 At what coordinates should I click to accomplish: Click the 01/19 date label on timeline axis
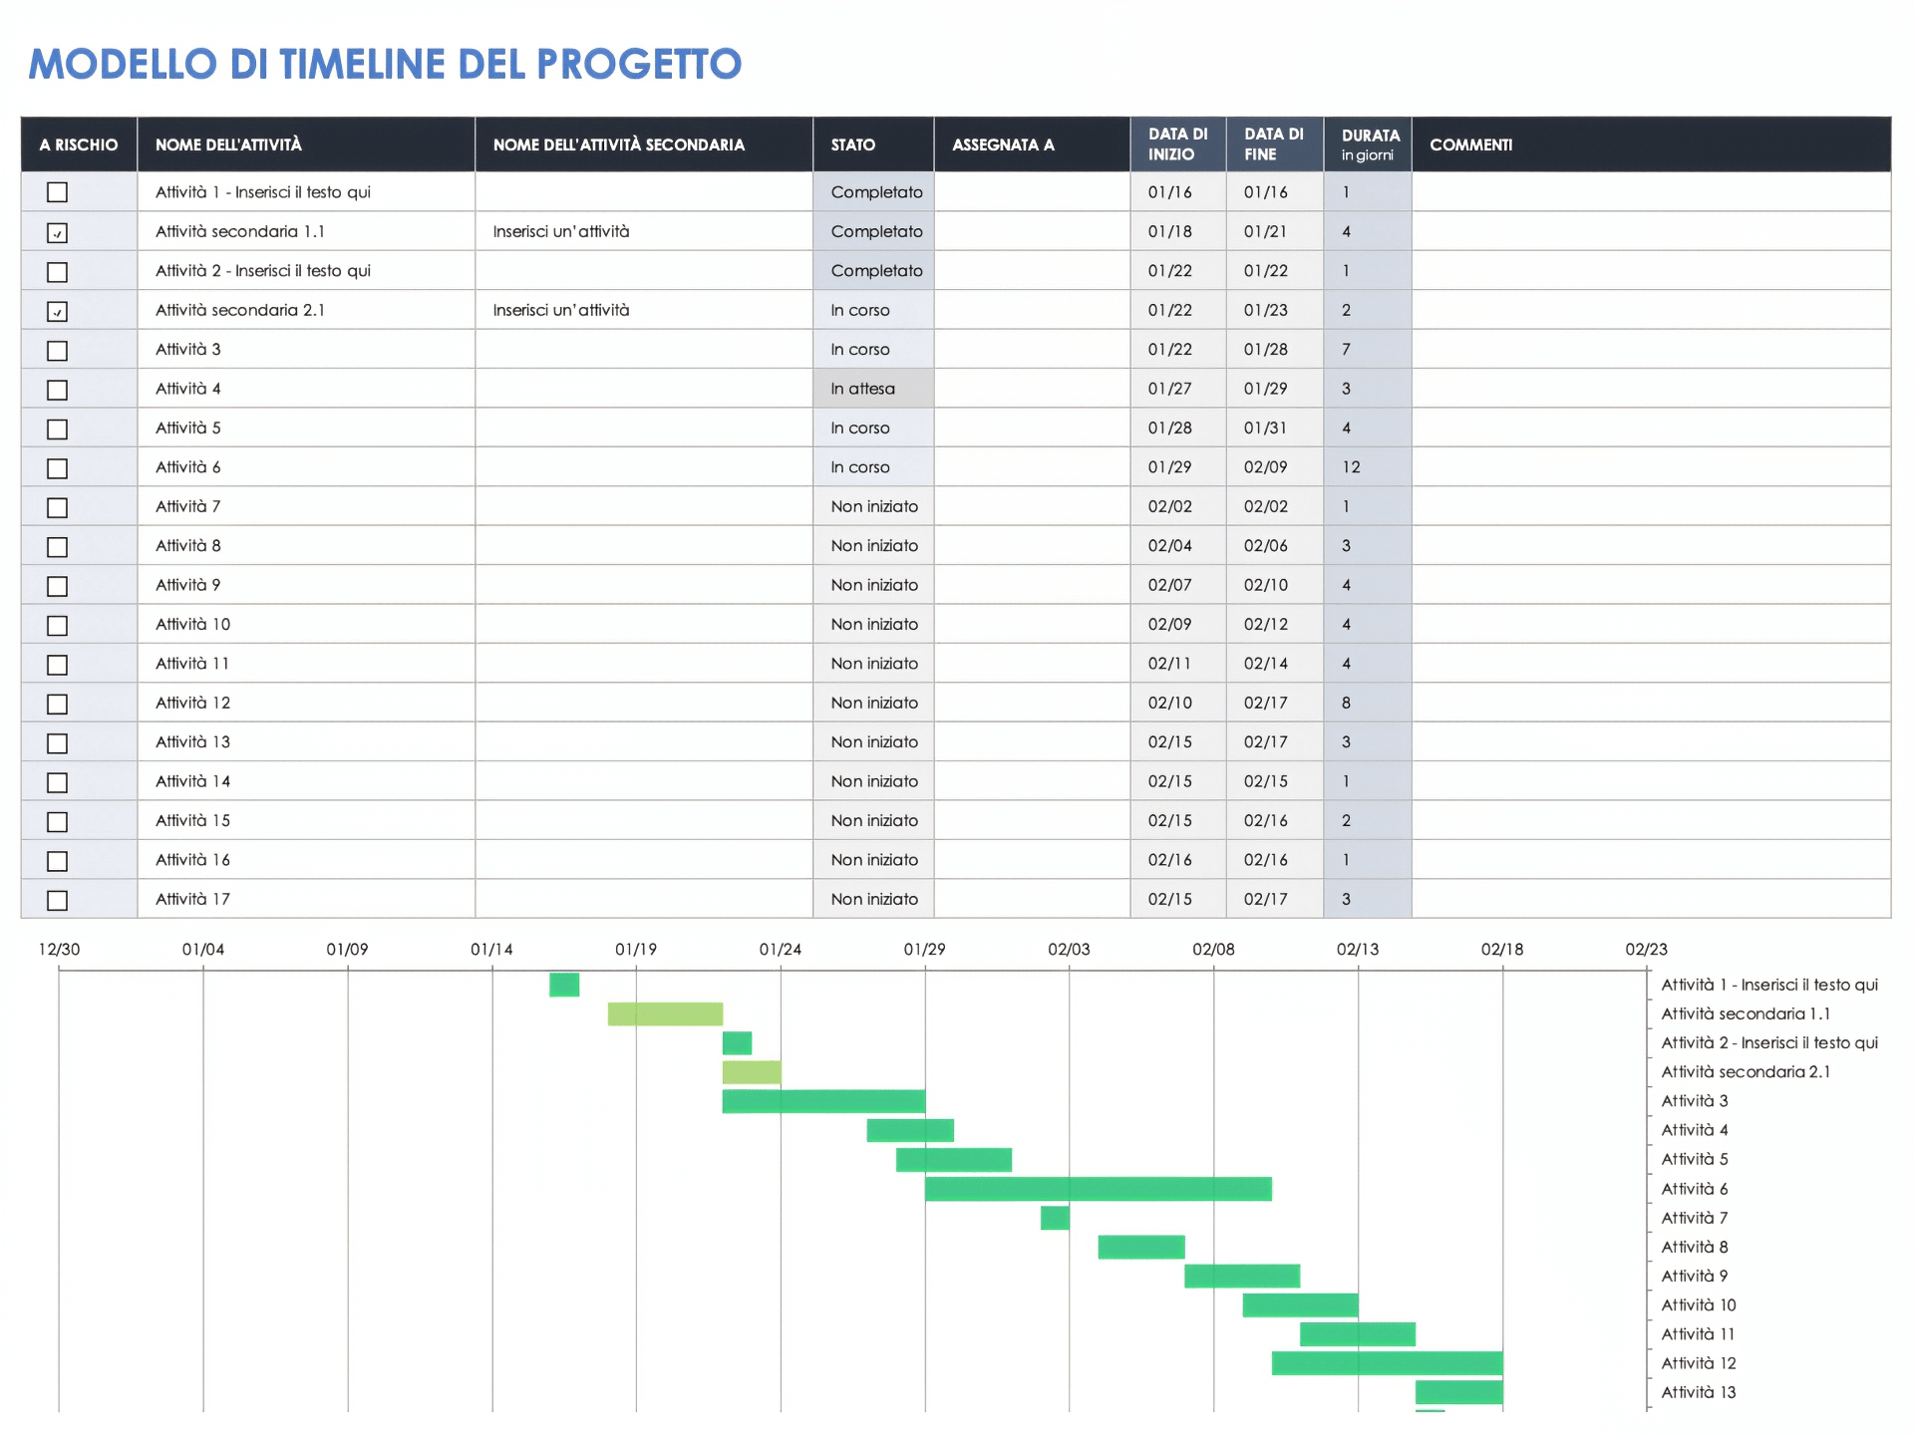636,950
